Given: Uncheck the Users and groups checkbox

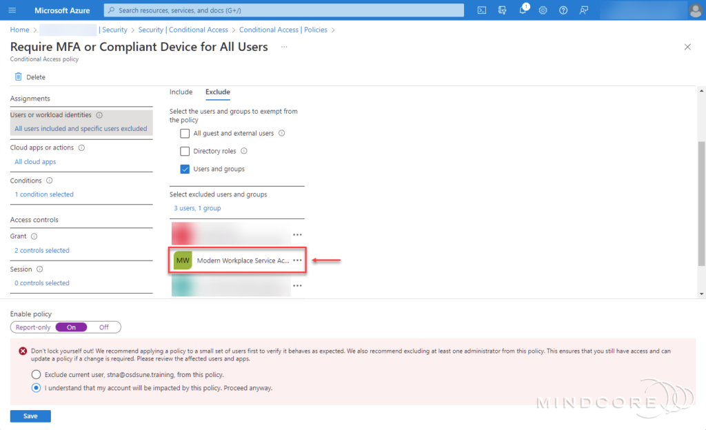Looking at the screenshot, I should [x=183, y=169].
